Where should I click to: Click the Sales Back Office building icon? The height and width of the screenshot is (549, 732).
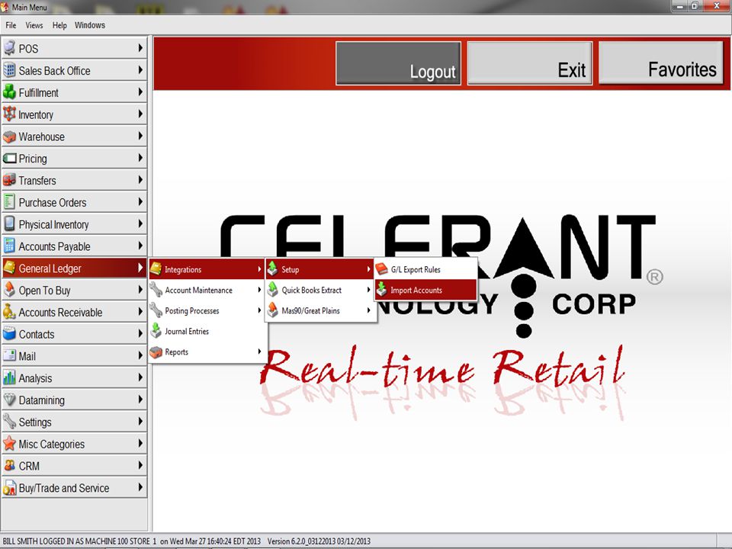[x=9, y=70]
